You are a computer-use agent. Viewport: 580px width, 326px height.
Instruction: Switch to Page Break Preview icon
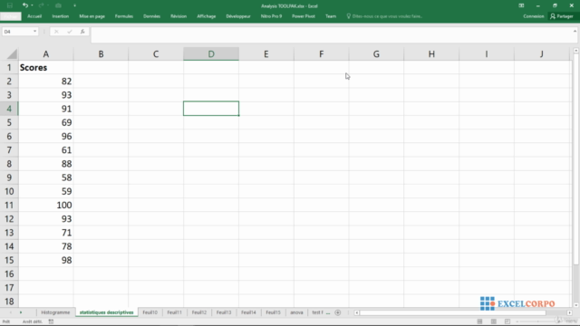[x=507, y=321]
